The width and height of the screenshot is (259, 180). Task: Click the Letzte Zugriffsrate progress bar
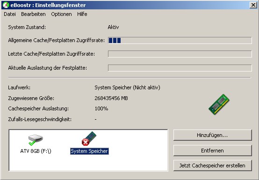180,54
